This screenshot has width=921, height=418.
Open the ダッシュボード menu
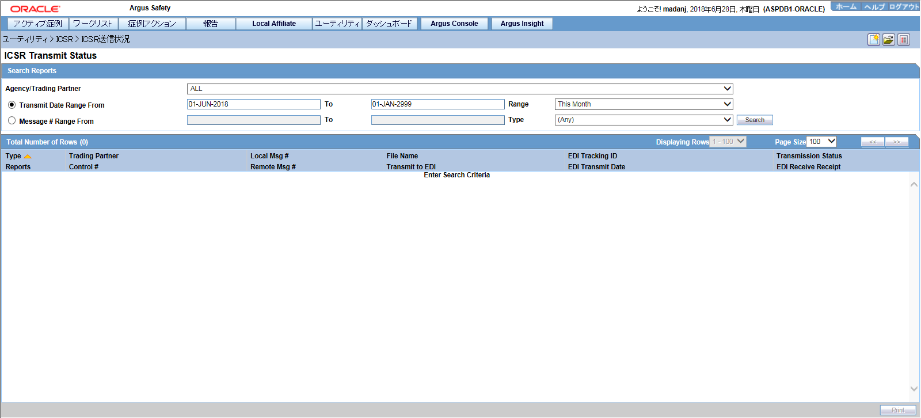click(x=390, y=24)
